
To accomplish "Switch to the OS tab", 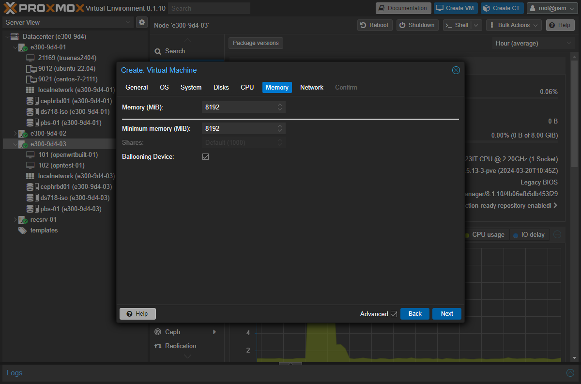I will (x=165, y=87).
